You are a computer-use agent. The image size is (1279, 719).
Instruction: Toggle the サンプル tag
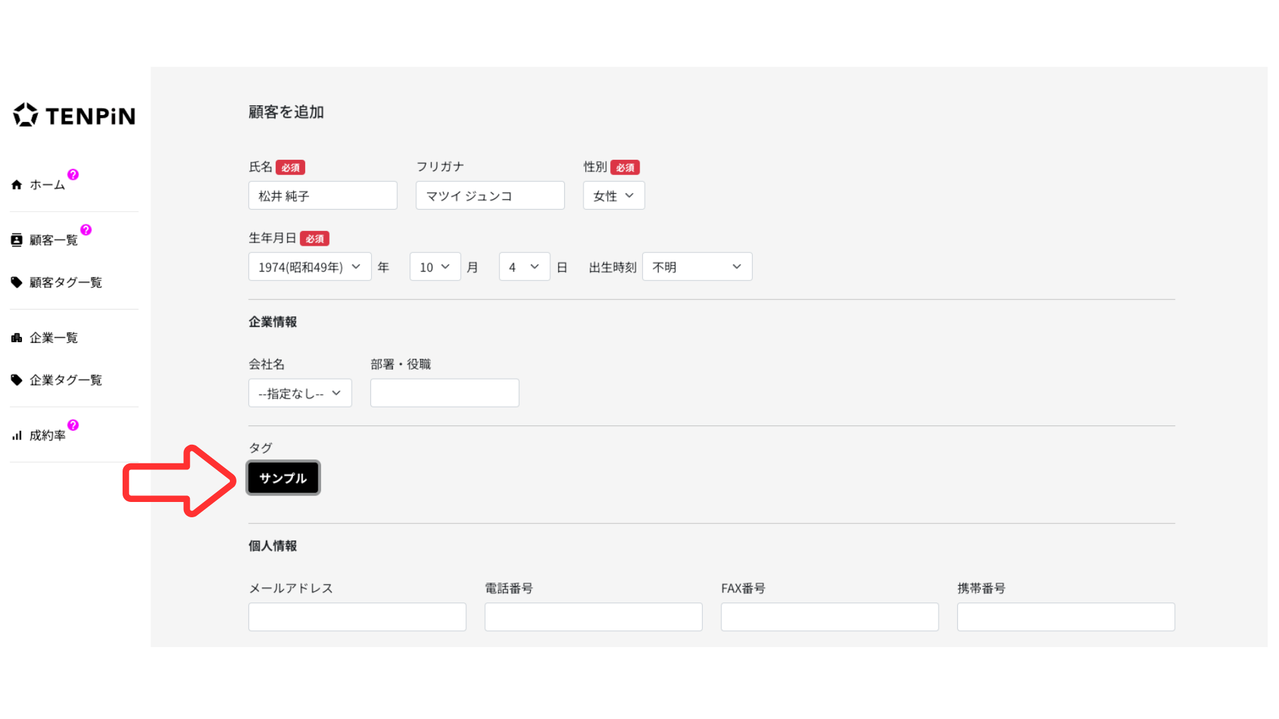283,478
